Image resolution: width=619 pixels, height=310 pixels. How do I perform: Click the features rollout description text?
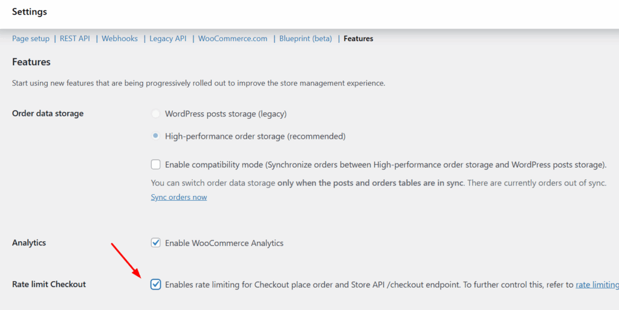pos(198,83)
